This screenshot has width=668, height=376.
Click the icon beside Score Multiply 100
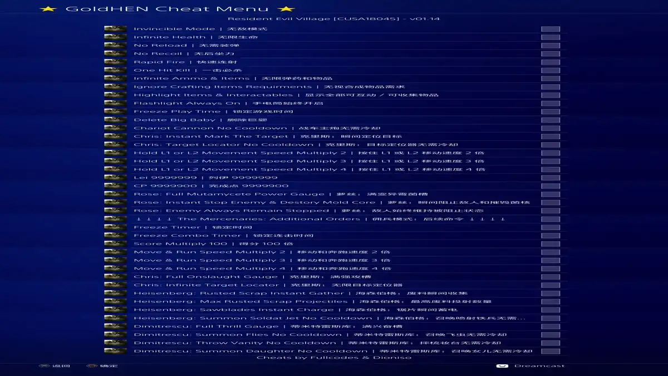click(115, 243)
